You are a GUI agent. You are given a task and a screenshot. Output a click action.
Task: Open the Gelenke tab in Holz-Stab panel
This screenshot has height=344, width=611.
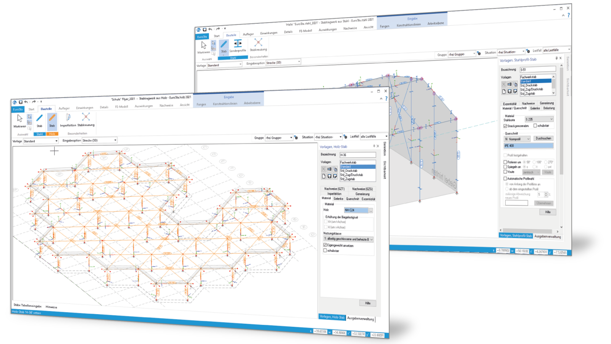coord(338,198)
